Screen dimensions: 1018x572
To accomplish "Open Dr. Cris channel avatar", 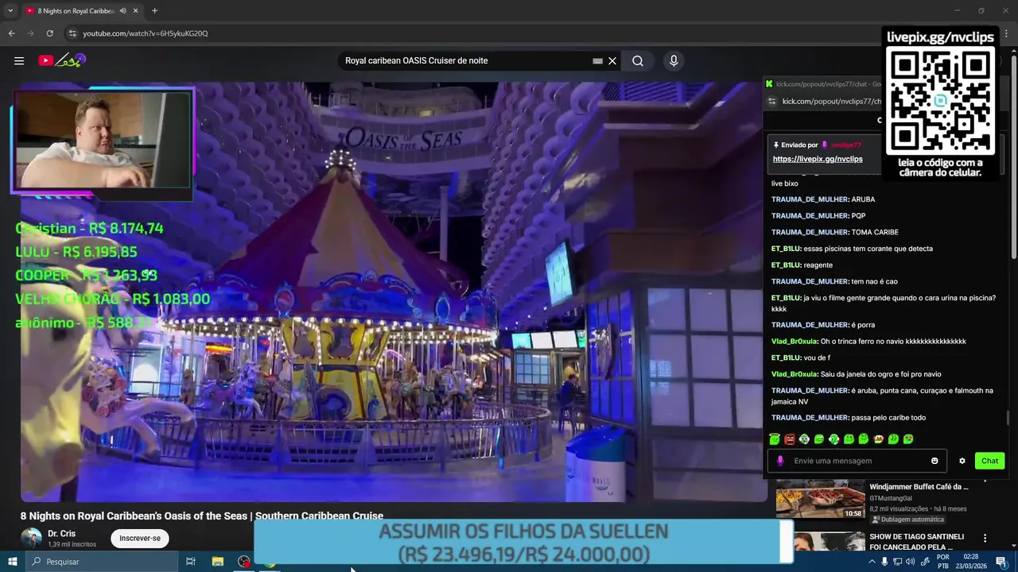I will pos(31,538).
